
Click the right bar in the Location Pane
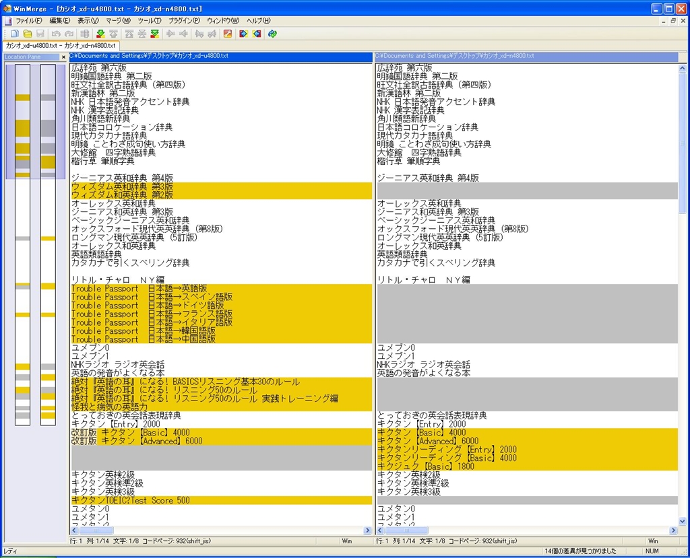pos(48,245)
